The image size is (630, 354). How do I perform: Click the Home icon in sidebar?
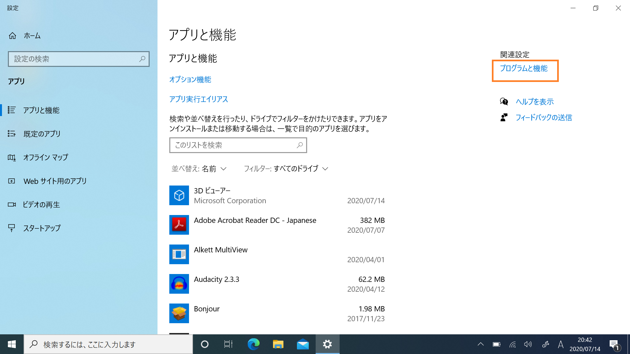(12, 36)
